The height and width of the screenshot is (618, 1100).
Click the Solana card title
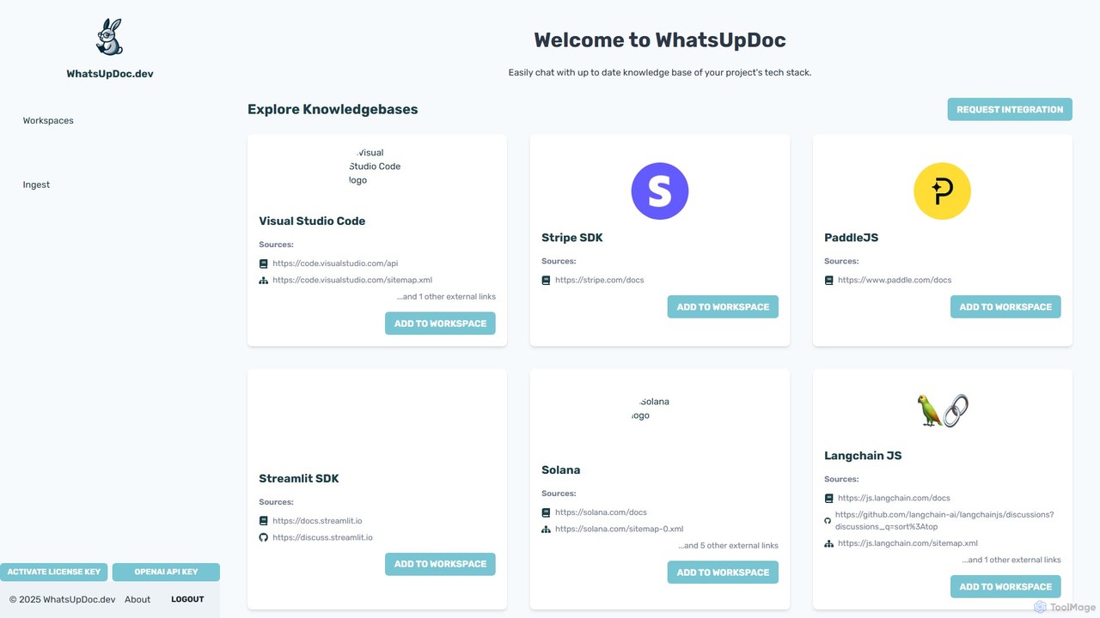coord(561,470)
